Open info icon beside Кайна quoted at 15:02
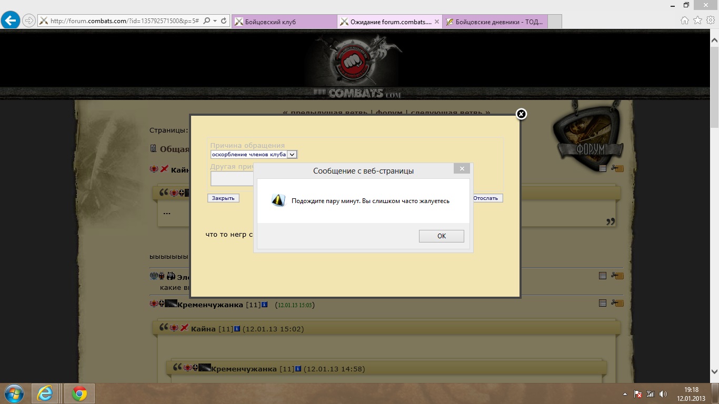 coord(237,328)
